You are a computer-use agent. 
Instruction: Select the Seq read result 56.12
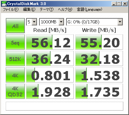click(x=50, y=42)
